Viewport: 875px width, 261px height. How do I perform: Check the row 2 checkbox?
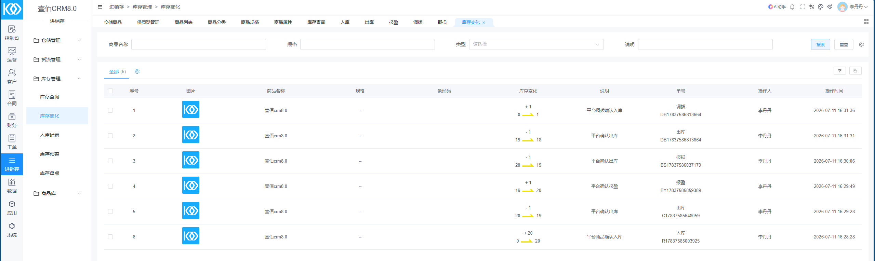[110, 136]
